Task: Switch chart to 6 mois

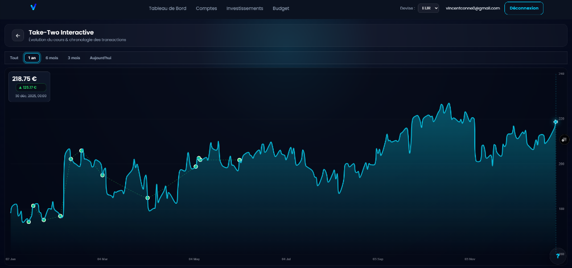Action: click(52, 58)
